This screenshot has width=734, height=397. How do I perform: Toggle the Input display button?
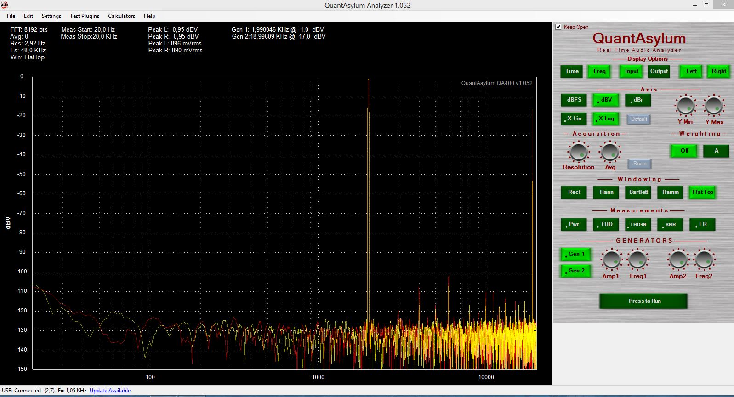tap(632, 71)
